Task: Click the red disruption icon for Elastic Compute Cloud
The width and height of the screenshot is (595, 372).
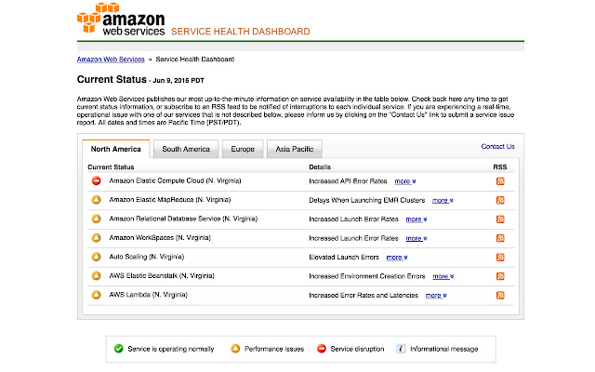Action: point(97,180)
